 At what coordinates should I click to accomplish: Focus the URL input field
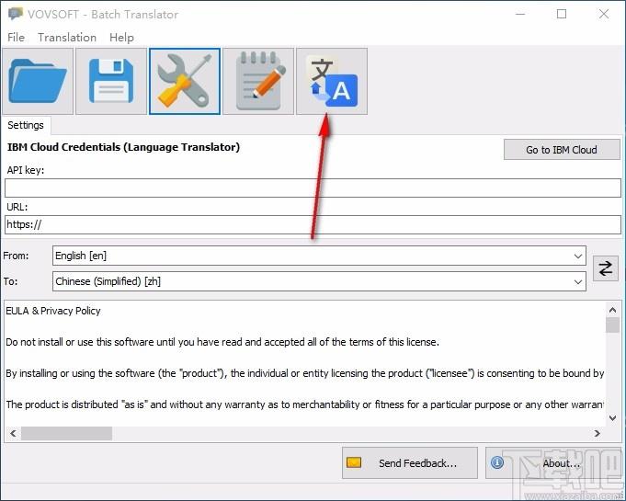(x=313, y=224)
